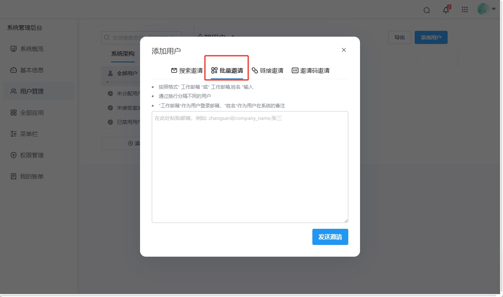Select the 权限管理 shield icon
This screenshot has width=503, height=297.
[x=12, y=155]
